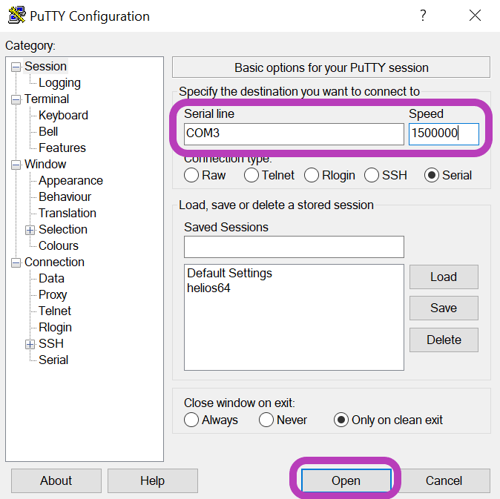Click the Open button to start session
Viewport: 500px width, 499px height.
coord(346,480)
